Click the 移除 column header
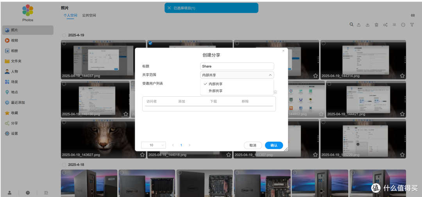Image resolution: width=422 pixels, height=197 pixels. [x=245, y=101]
